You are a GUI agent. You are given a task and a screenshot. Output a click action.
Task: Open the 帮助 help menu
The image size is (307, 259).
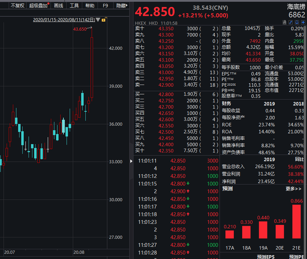point(90,6)
